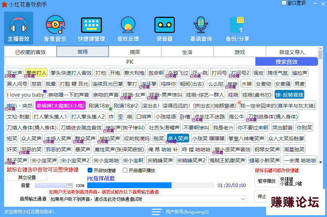The width and height of the screenshot is (327, 217).
Task: Uncheck the 开启快捷键 checkbox
Action: point(90,170)
